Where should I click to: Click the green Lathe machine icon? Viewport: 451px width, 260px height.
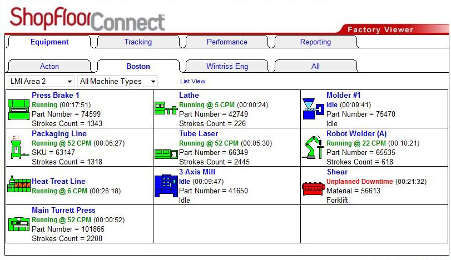tap(166, 108)
